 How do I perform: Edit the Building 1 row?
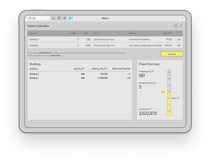(179, 46)
